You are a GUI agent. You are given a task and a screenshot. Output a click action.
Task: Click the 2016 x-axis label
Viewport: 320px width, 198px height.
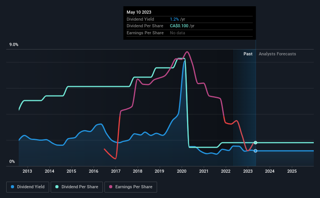[94, 171]
